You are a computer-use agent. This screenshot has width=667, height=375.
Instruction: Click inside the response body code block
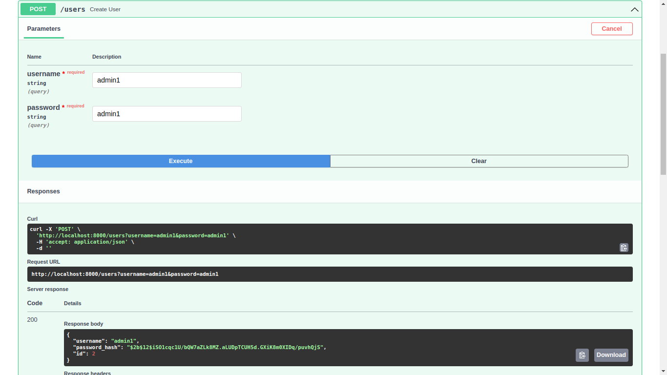[x=293, y=347]
